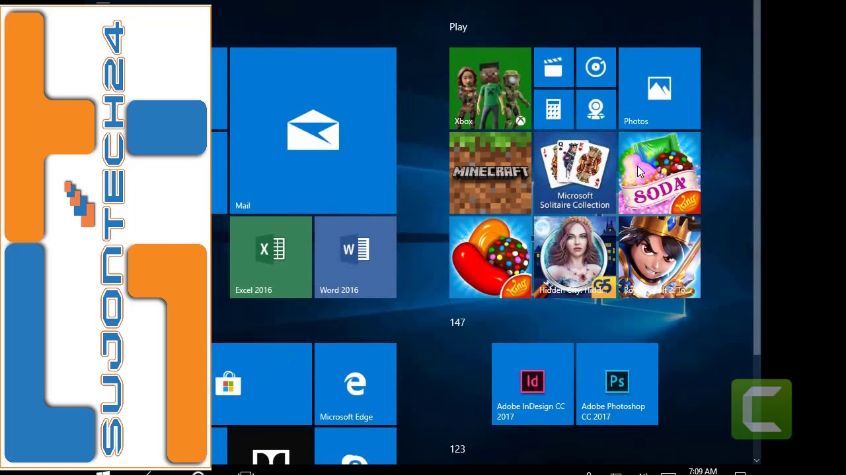Launch Candy Crush Soda tile

660,173
